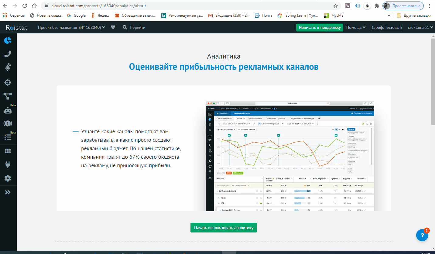Screen dimensions: 435x254
Task: Select the call tracking phone icon
Action: (8, 53)
